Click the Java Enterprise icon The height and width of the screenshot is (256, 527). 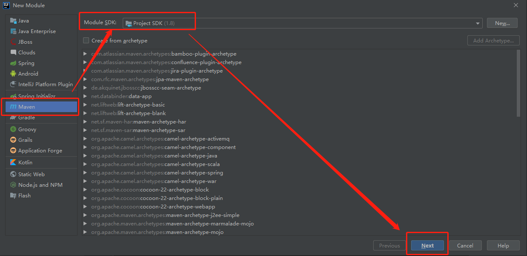(x=13, y=31)
